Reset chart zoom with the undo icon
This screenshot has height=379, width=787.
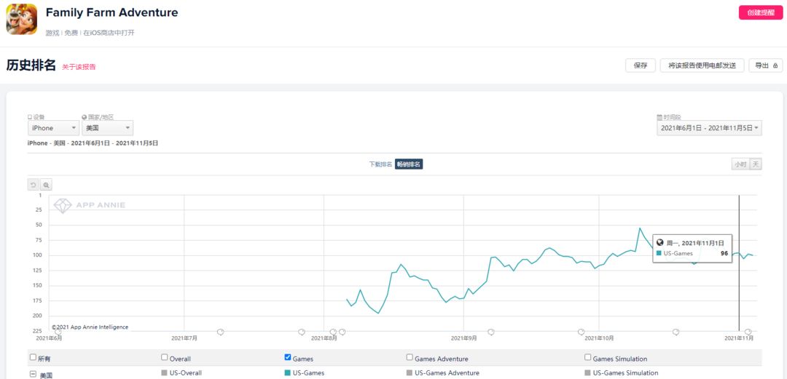coord(33,185)
